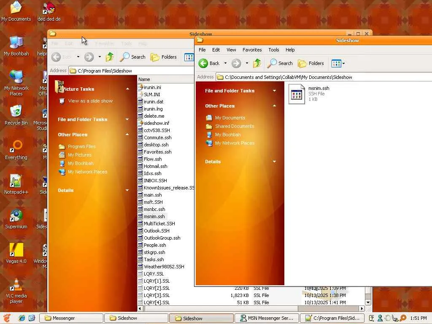Open the Tools menu in front window
Screen dimensions: 432x324
click(x=273, y=50)
